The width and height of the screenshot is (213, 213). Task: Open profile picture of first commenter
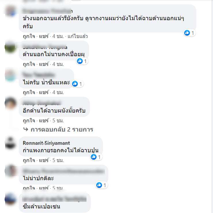point(10,11)
